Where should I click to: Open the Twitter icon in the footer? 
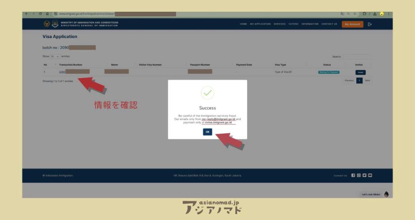coord(364,175)
